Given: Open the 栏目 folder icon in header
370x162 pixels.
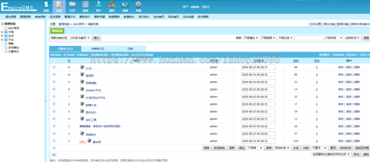Looking at the screenshot, I should (x=72, y=5).
